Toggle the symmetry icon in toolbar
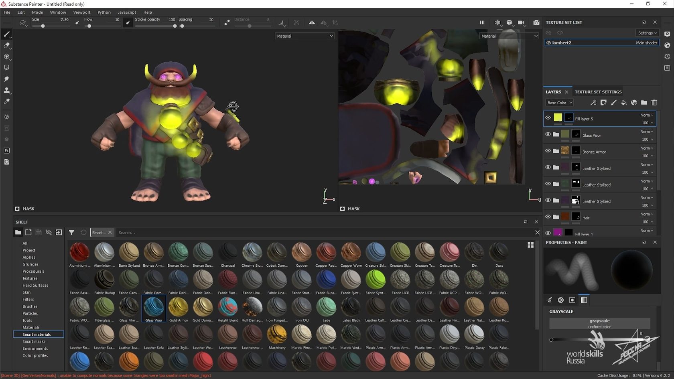 pos(312,23)
